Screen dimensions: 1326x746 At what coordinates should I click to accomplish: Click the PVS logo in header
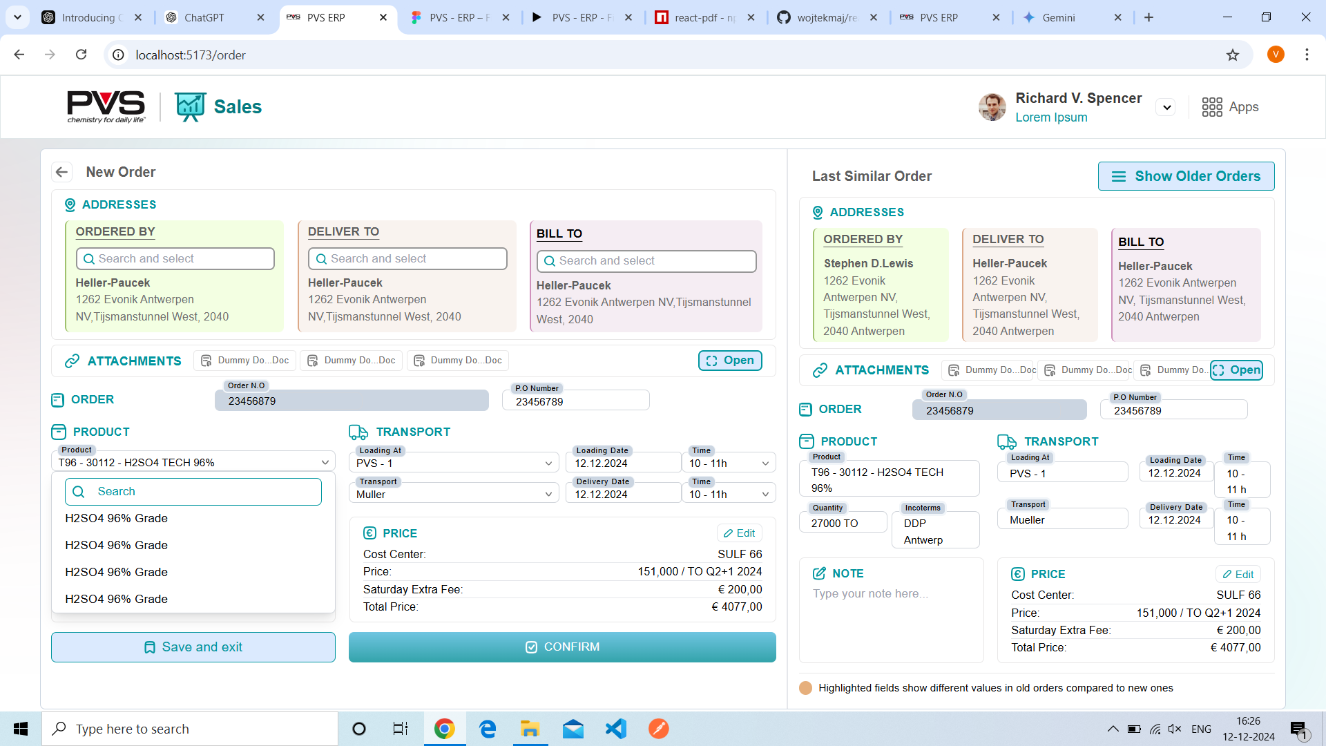[x=106, y=106]
